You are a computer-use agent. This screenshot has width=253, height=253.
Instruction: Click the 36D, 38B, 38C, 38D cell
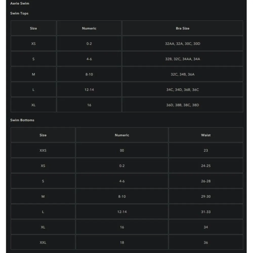(x=182, y=105)
